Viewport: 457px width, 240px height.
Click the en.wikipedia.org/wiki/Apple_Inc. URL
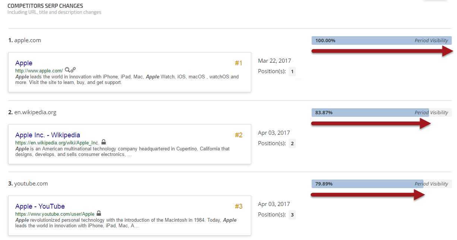[x=57, y=143]
